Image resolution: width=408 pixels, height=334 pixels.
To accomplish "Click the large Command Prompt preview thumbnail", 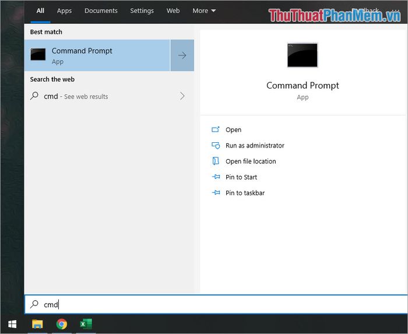I will (x=303, y=55).
